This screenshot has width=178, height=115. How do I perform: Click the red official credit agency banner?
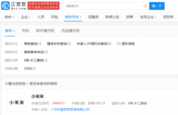(44, 6)
